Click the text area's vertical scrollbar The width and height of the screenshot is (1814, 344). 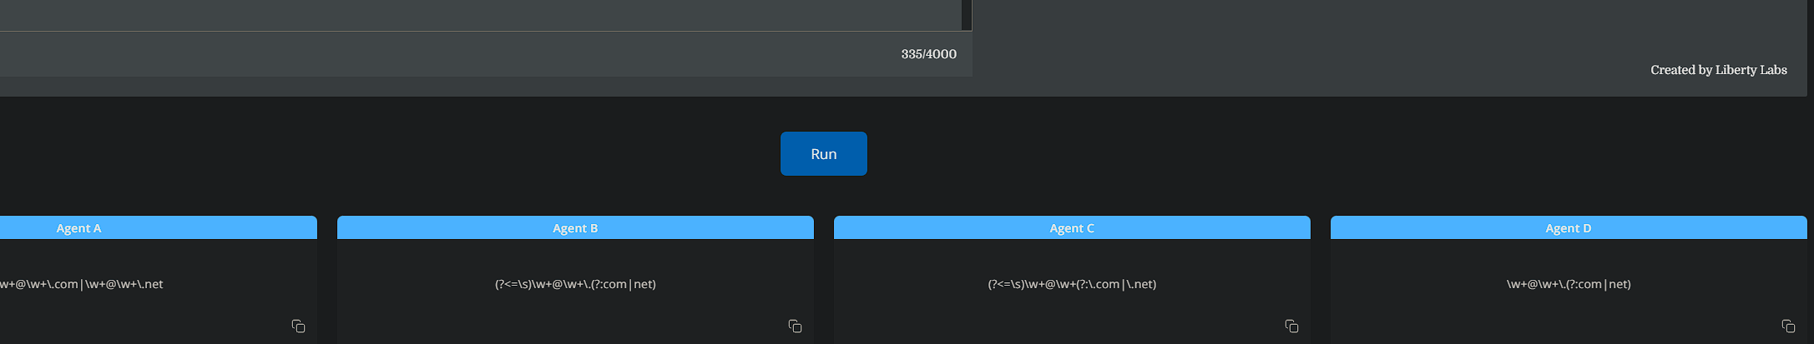point(967,14)
